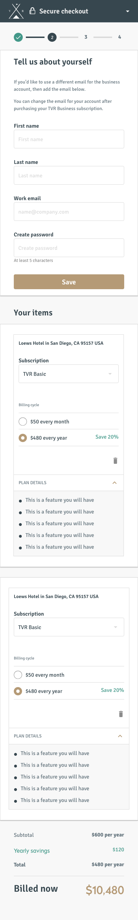This screenshot has width=138, height=920.
Task: Click the Create password field
Action: point(69,248)
